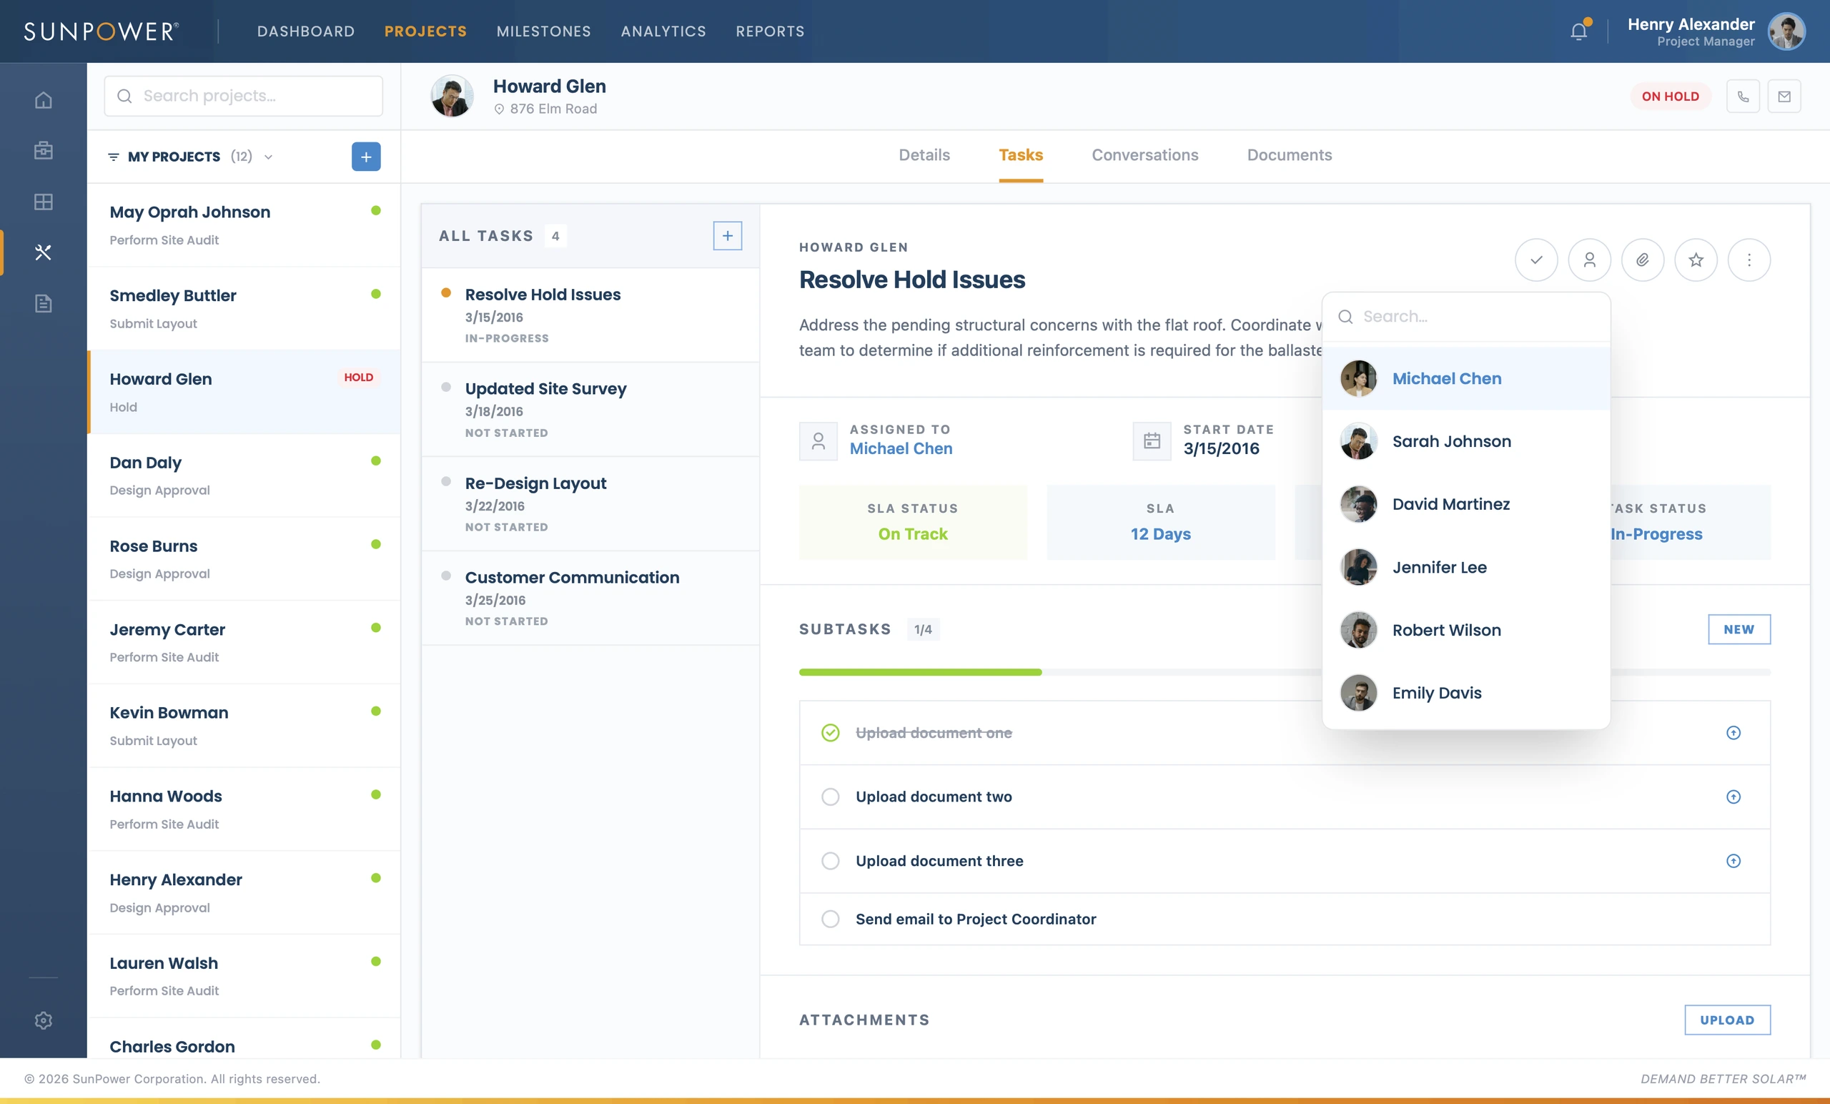Check off Upload document three subtask
This screenshot has width=1830, height=1104.
[831, 860]
